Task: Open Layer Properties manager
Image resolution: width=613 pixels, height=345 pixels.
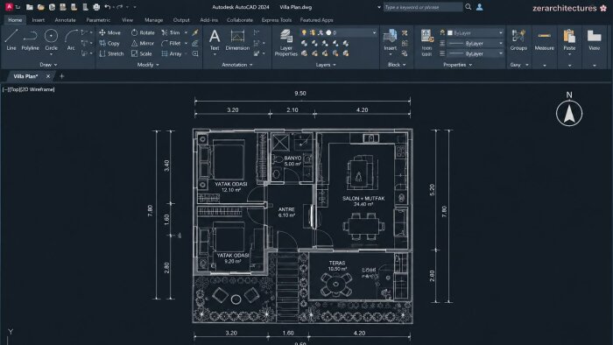Action: click(x=285, y=42)
